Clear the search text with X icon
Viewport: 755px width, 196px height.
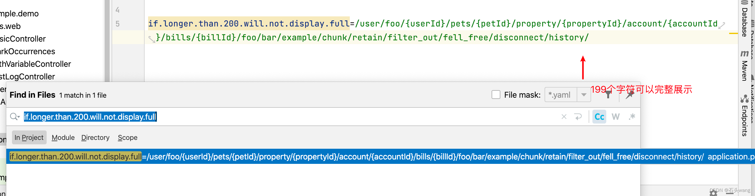coord(564,117)
